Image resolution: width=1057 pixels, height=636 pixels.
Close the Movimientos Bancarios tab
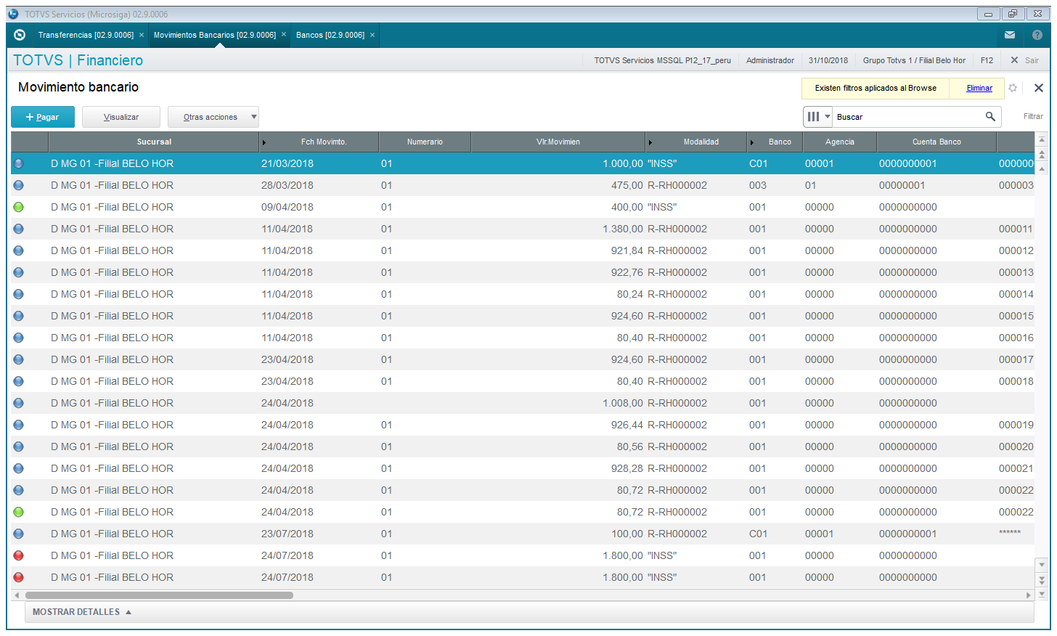284,35
